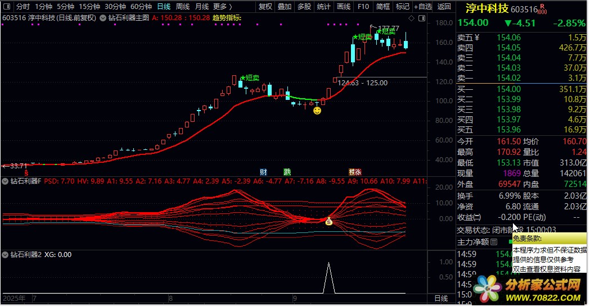Viewport: 590px width, 307px height.
Task: Click 买一 price 154.00
Action: point(508,89)
